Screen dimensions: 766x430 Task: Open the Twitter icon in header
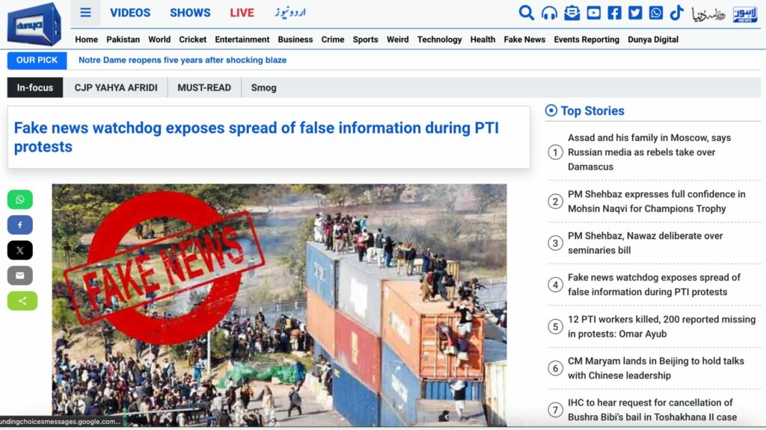635,13
